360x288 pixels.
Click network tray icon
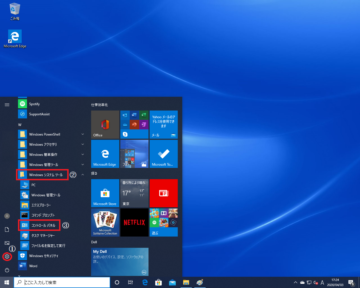click(309, 282)
